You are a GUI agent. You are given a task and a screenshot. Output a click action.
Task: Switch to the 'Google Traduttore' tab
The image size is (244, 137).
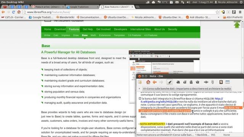pyautogui.click(x=82, y=7)
